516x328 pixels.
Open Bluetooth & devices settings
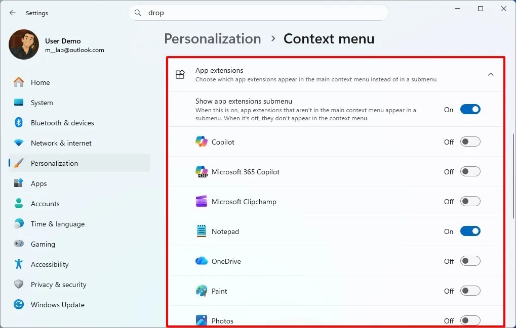pyautogui.click(x=80, y=123)
